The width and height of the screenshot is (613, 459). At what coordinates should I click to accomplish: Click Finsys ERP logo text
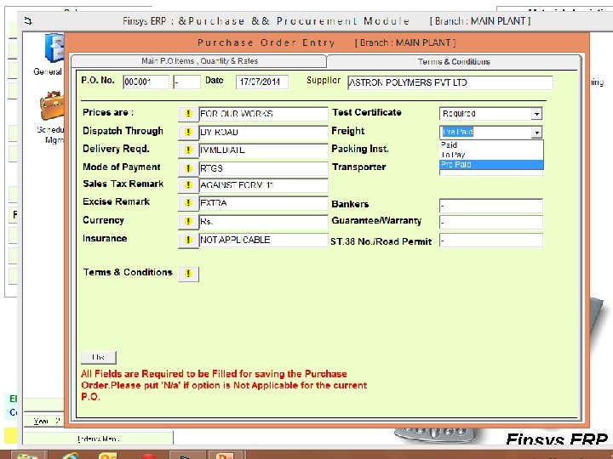click(557, 440)
